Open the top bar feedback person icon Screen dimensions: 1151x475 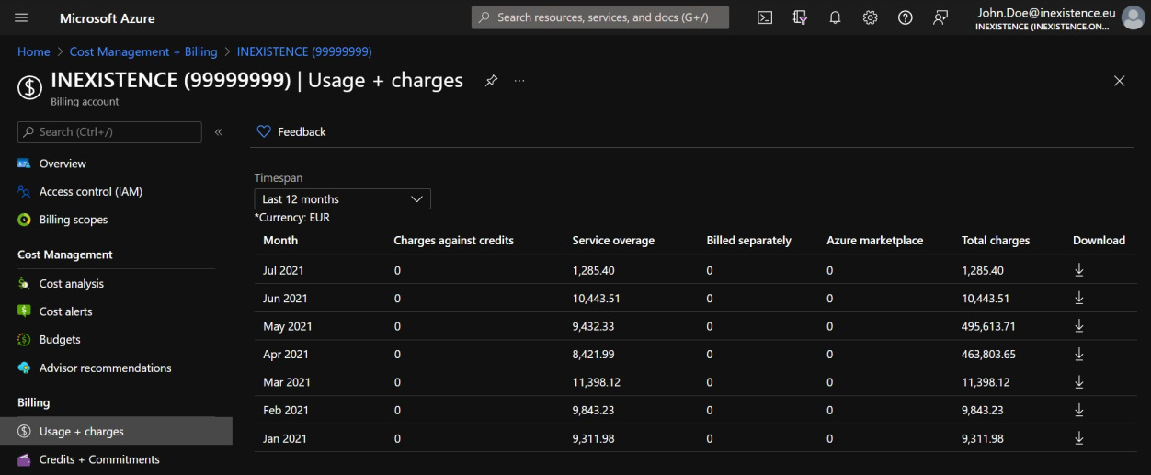pyautogui.click(x=940, y=17)
